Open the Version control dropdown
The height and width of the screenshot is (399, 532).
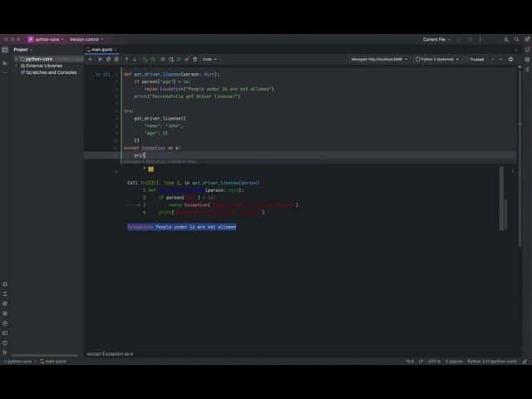pyautogui.click(x=86, y=39)
